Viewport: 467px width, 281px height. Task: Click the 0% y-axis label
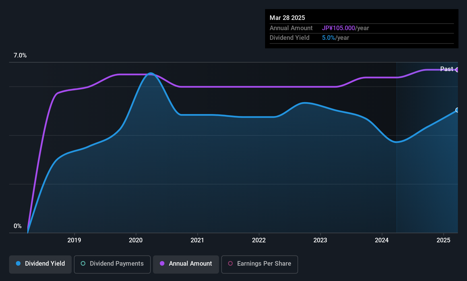[18, 226]
